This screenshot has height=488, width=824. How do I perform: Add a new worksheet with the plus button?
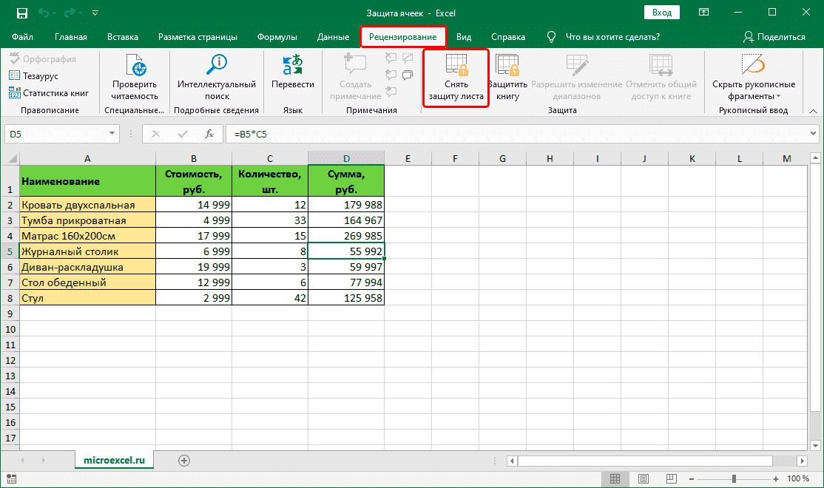click(x=183, y=460)
